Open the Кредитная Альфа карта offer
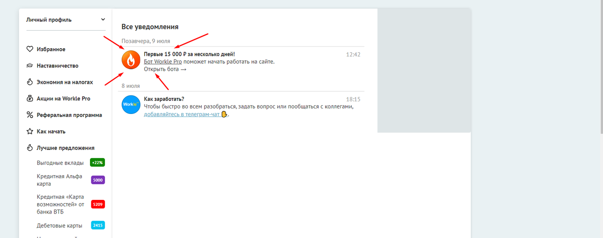603x238 pixels. coord(60,180)
